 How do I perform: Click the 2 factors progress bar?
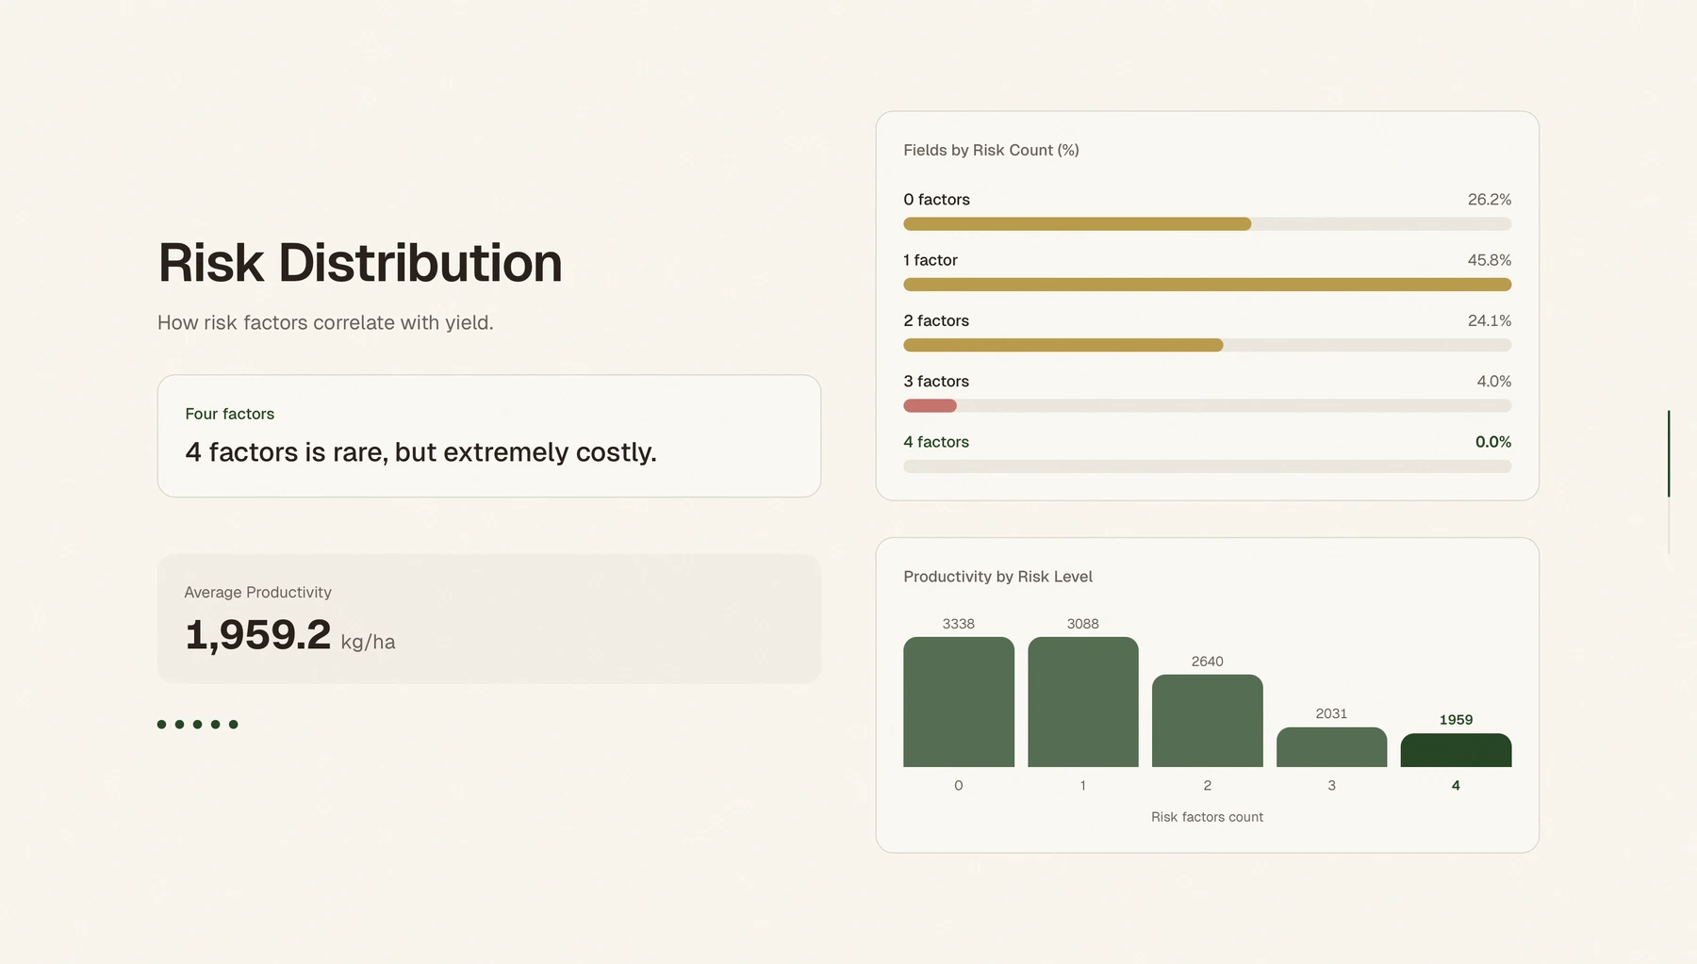[x=1207, y=345]
